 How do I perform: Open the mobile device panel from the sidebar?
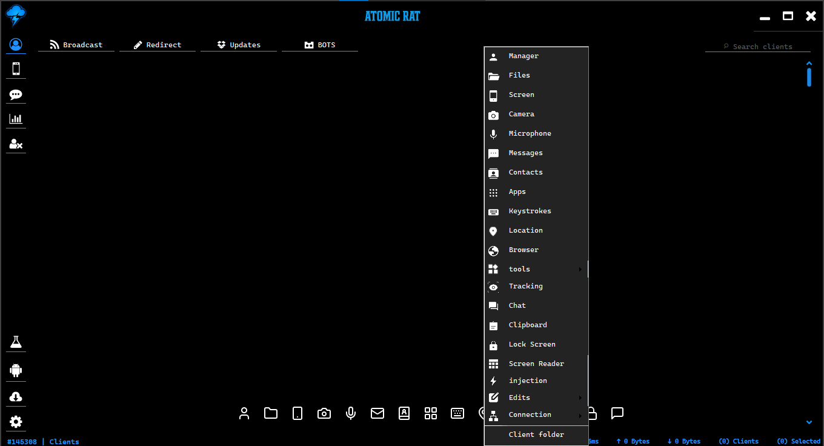pyautogui.click(x=16, y=68)
